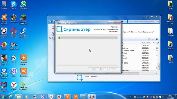177x99 pixels.
Task: Select the row dated 18.05.2017
Action: tap(140, 58)
